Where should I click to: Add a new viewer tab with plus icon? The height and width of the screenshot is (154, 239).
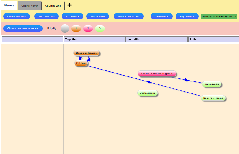click(69, 5)
